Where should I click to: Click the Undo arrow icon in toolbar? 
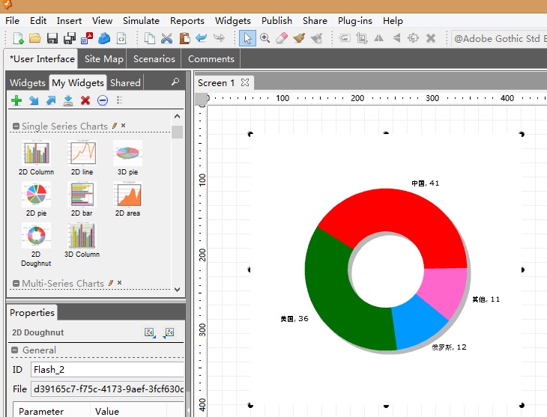(x=201, y=38)
